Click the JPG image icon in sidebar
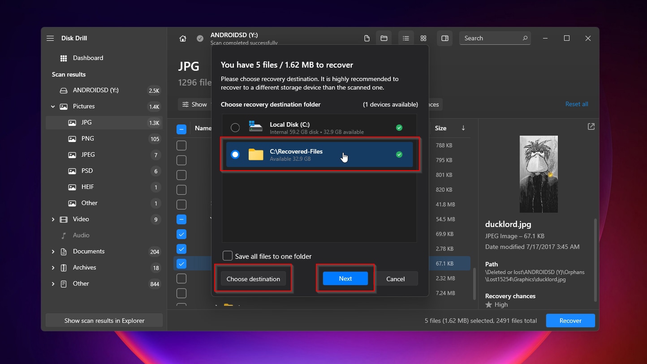The width and height of the screenshot is (647, 364). [72, 123]
